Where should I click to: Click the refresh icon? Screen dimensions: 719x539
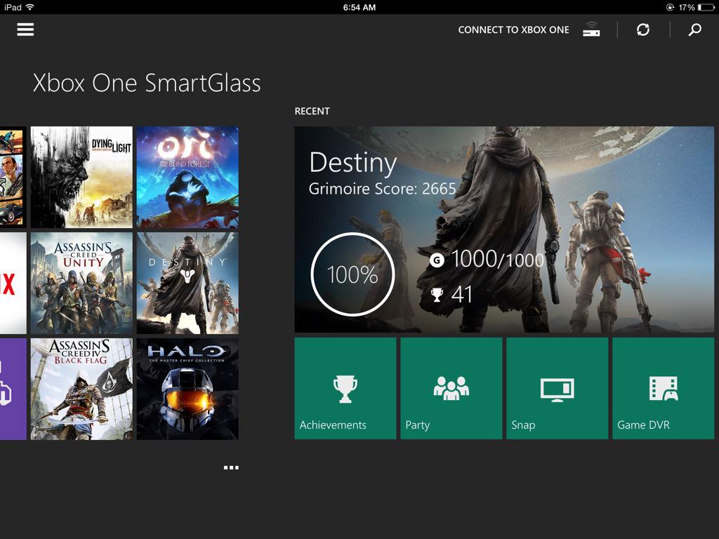coord(643,29)
